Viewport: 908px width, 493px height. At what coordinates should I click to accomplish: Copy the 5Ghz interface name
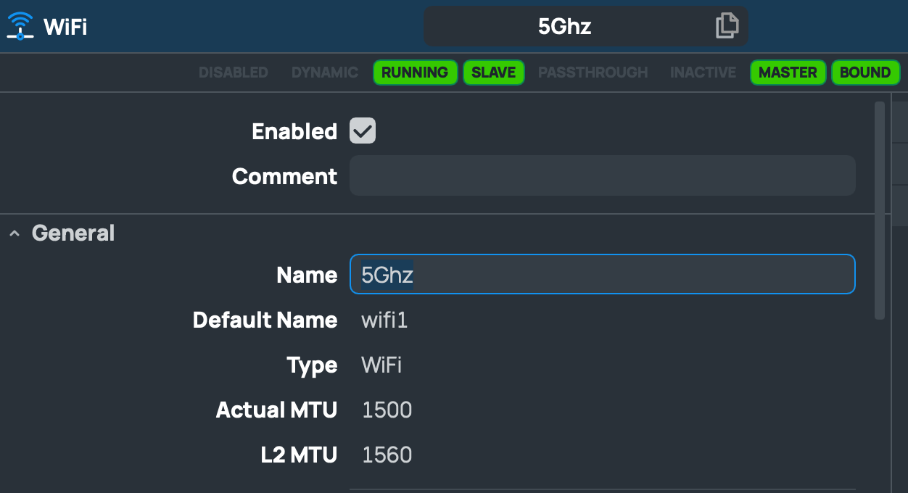point(727,26)
